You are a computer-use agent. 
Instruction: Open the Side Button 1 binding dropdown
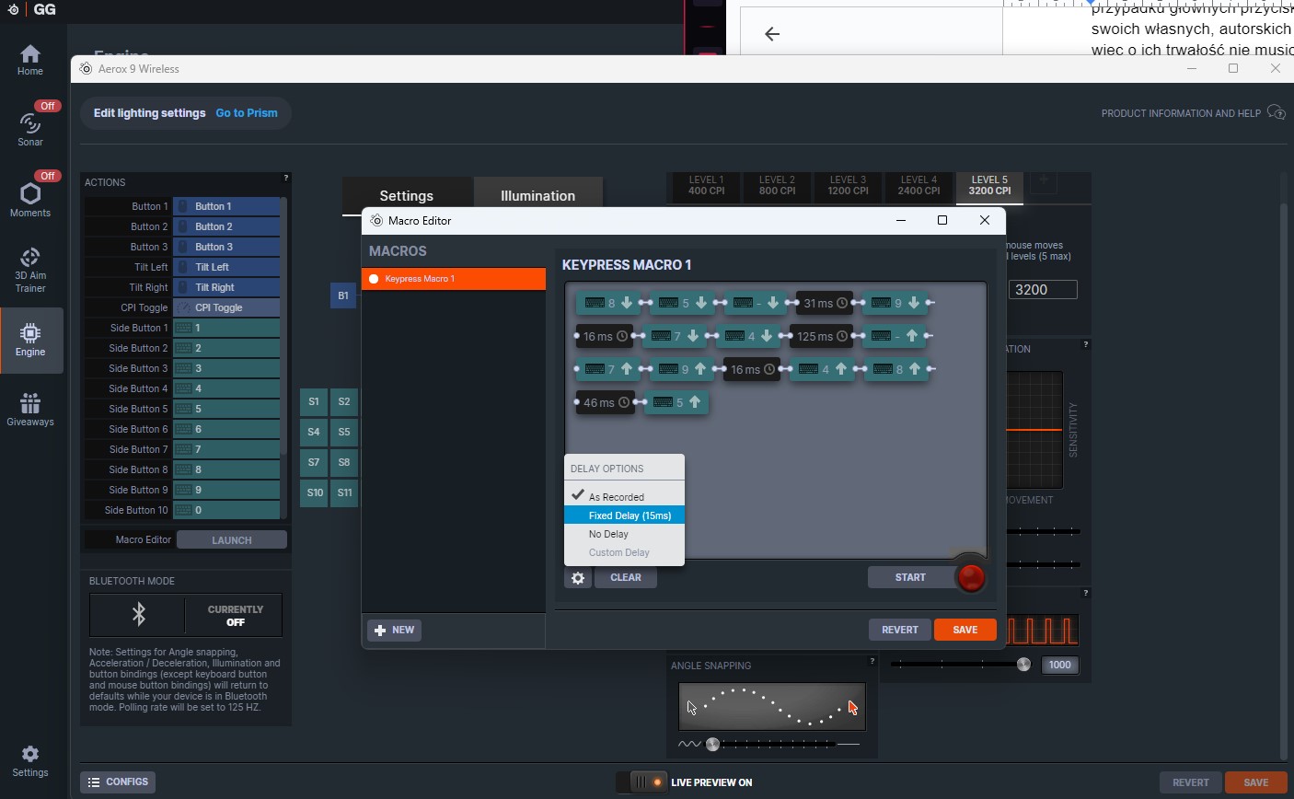tap(226, 328)
